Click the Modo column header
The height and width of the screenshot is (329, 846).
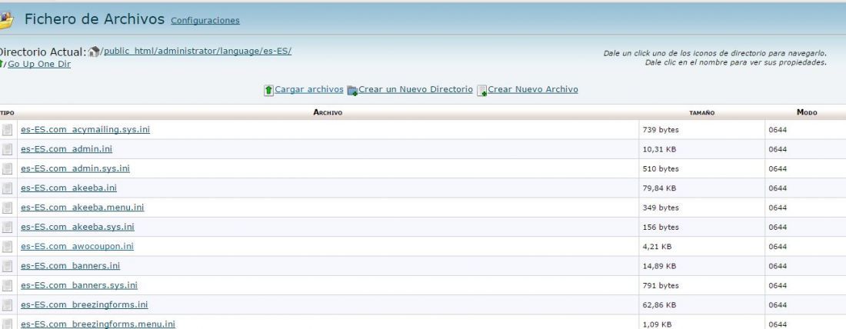807,112
